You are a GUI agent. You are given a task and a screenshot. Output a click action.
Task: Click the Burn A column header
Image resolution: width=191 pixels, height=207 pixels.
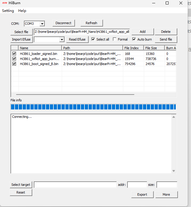(x=170, y=48)
